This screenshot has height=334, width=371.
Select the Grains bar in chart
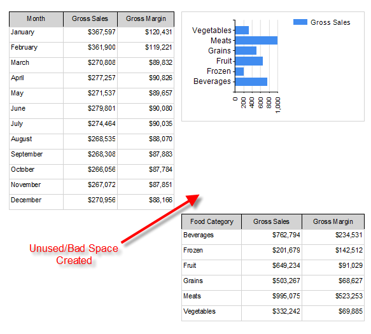click(x=246, y=51)
